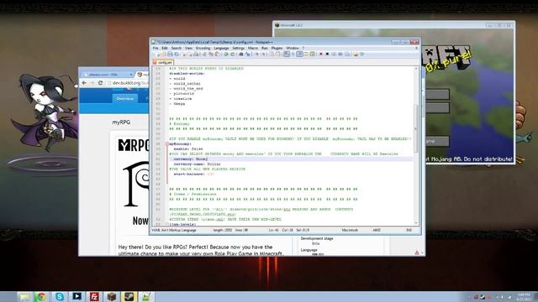The height and width of the screenshot is (302, 538).
Task: Click the '- plotworld' line in editor
Action: (x=182, y=93)
